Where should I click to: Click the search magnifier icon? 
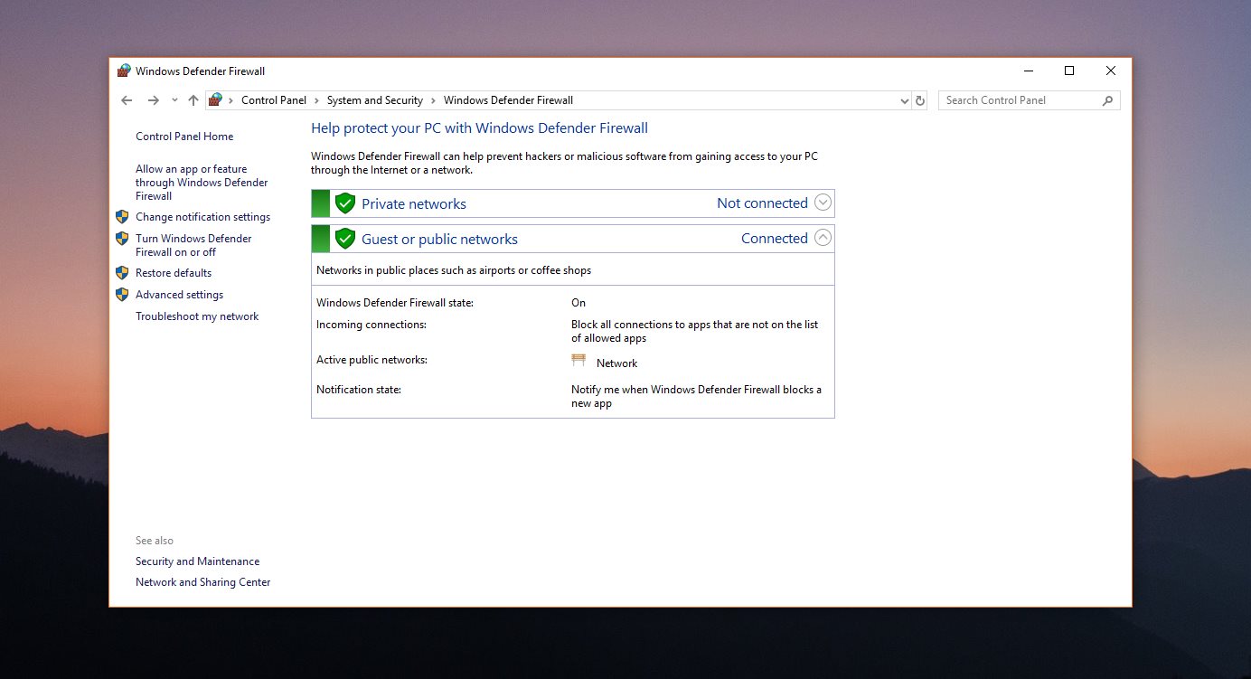pyautogui.click(x=1108, y=100)
